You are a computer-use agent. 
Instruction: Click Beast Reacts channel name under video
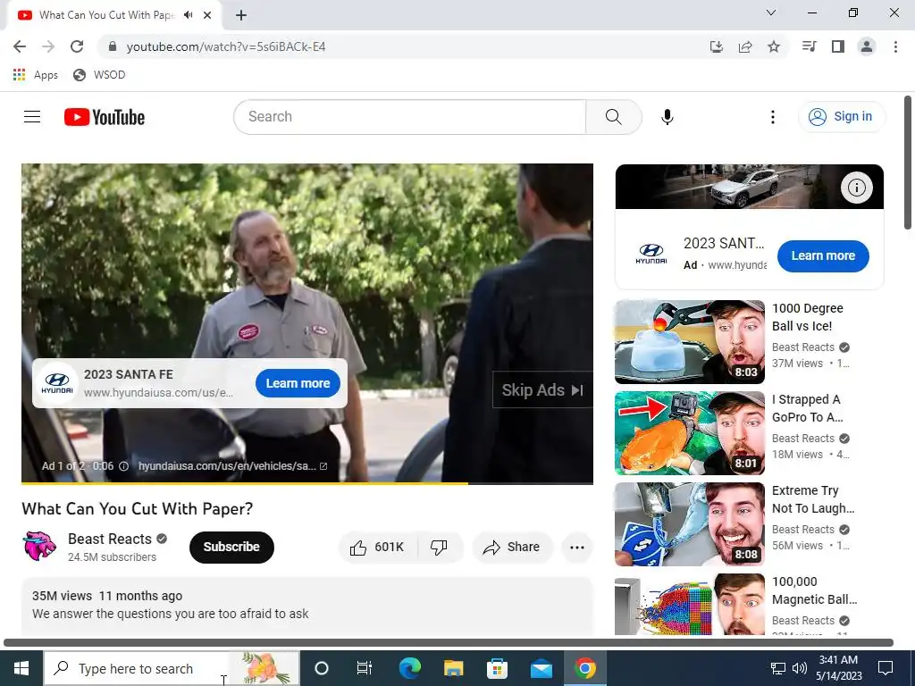click(x=110, y=539)
